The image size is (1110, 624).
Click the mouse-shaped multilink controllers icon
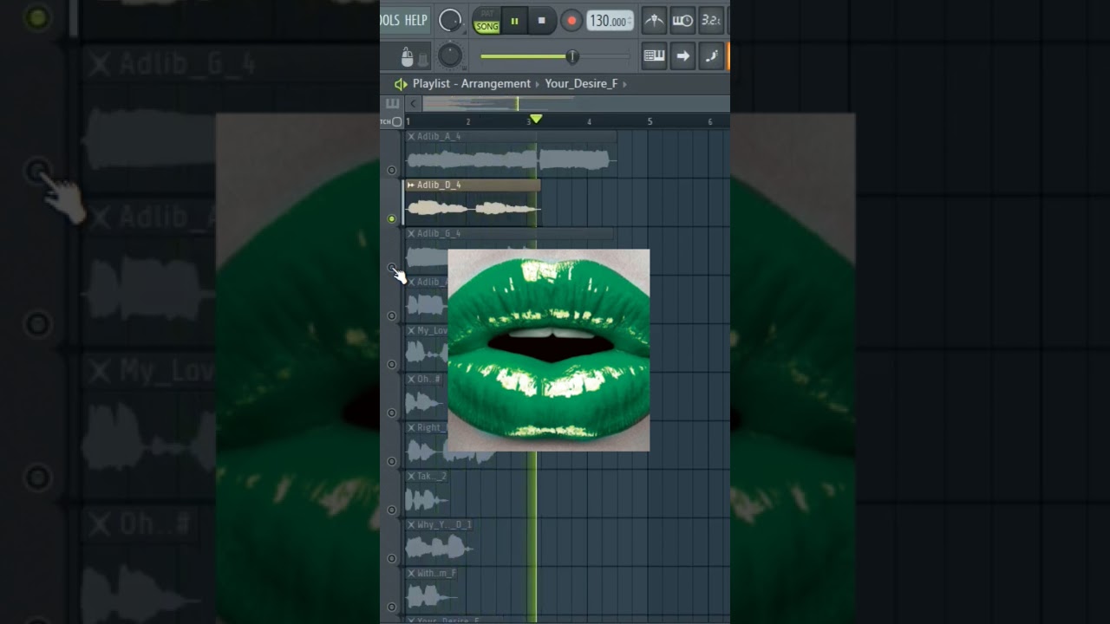[x=408, y=58]
